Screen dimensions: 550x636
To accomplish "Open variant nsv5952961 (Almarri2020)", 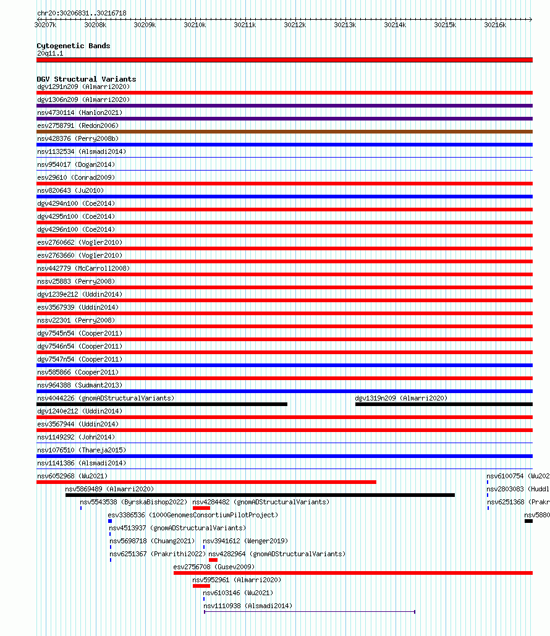I will tap(237, 580).
